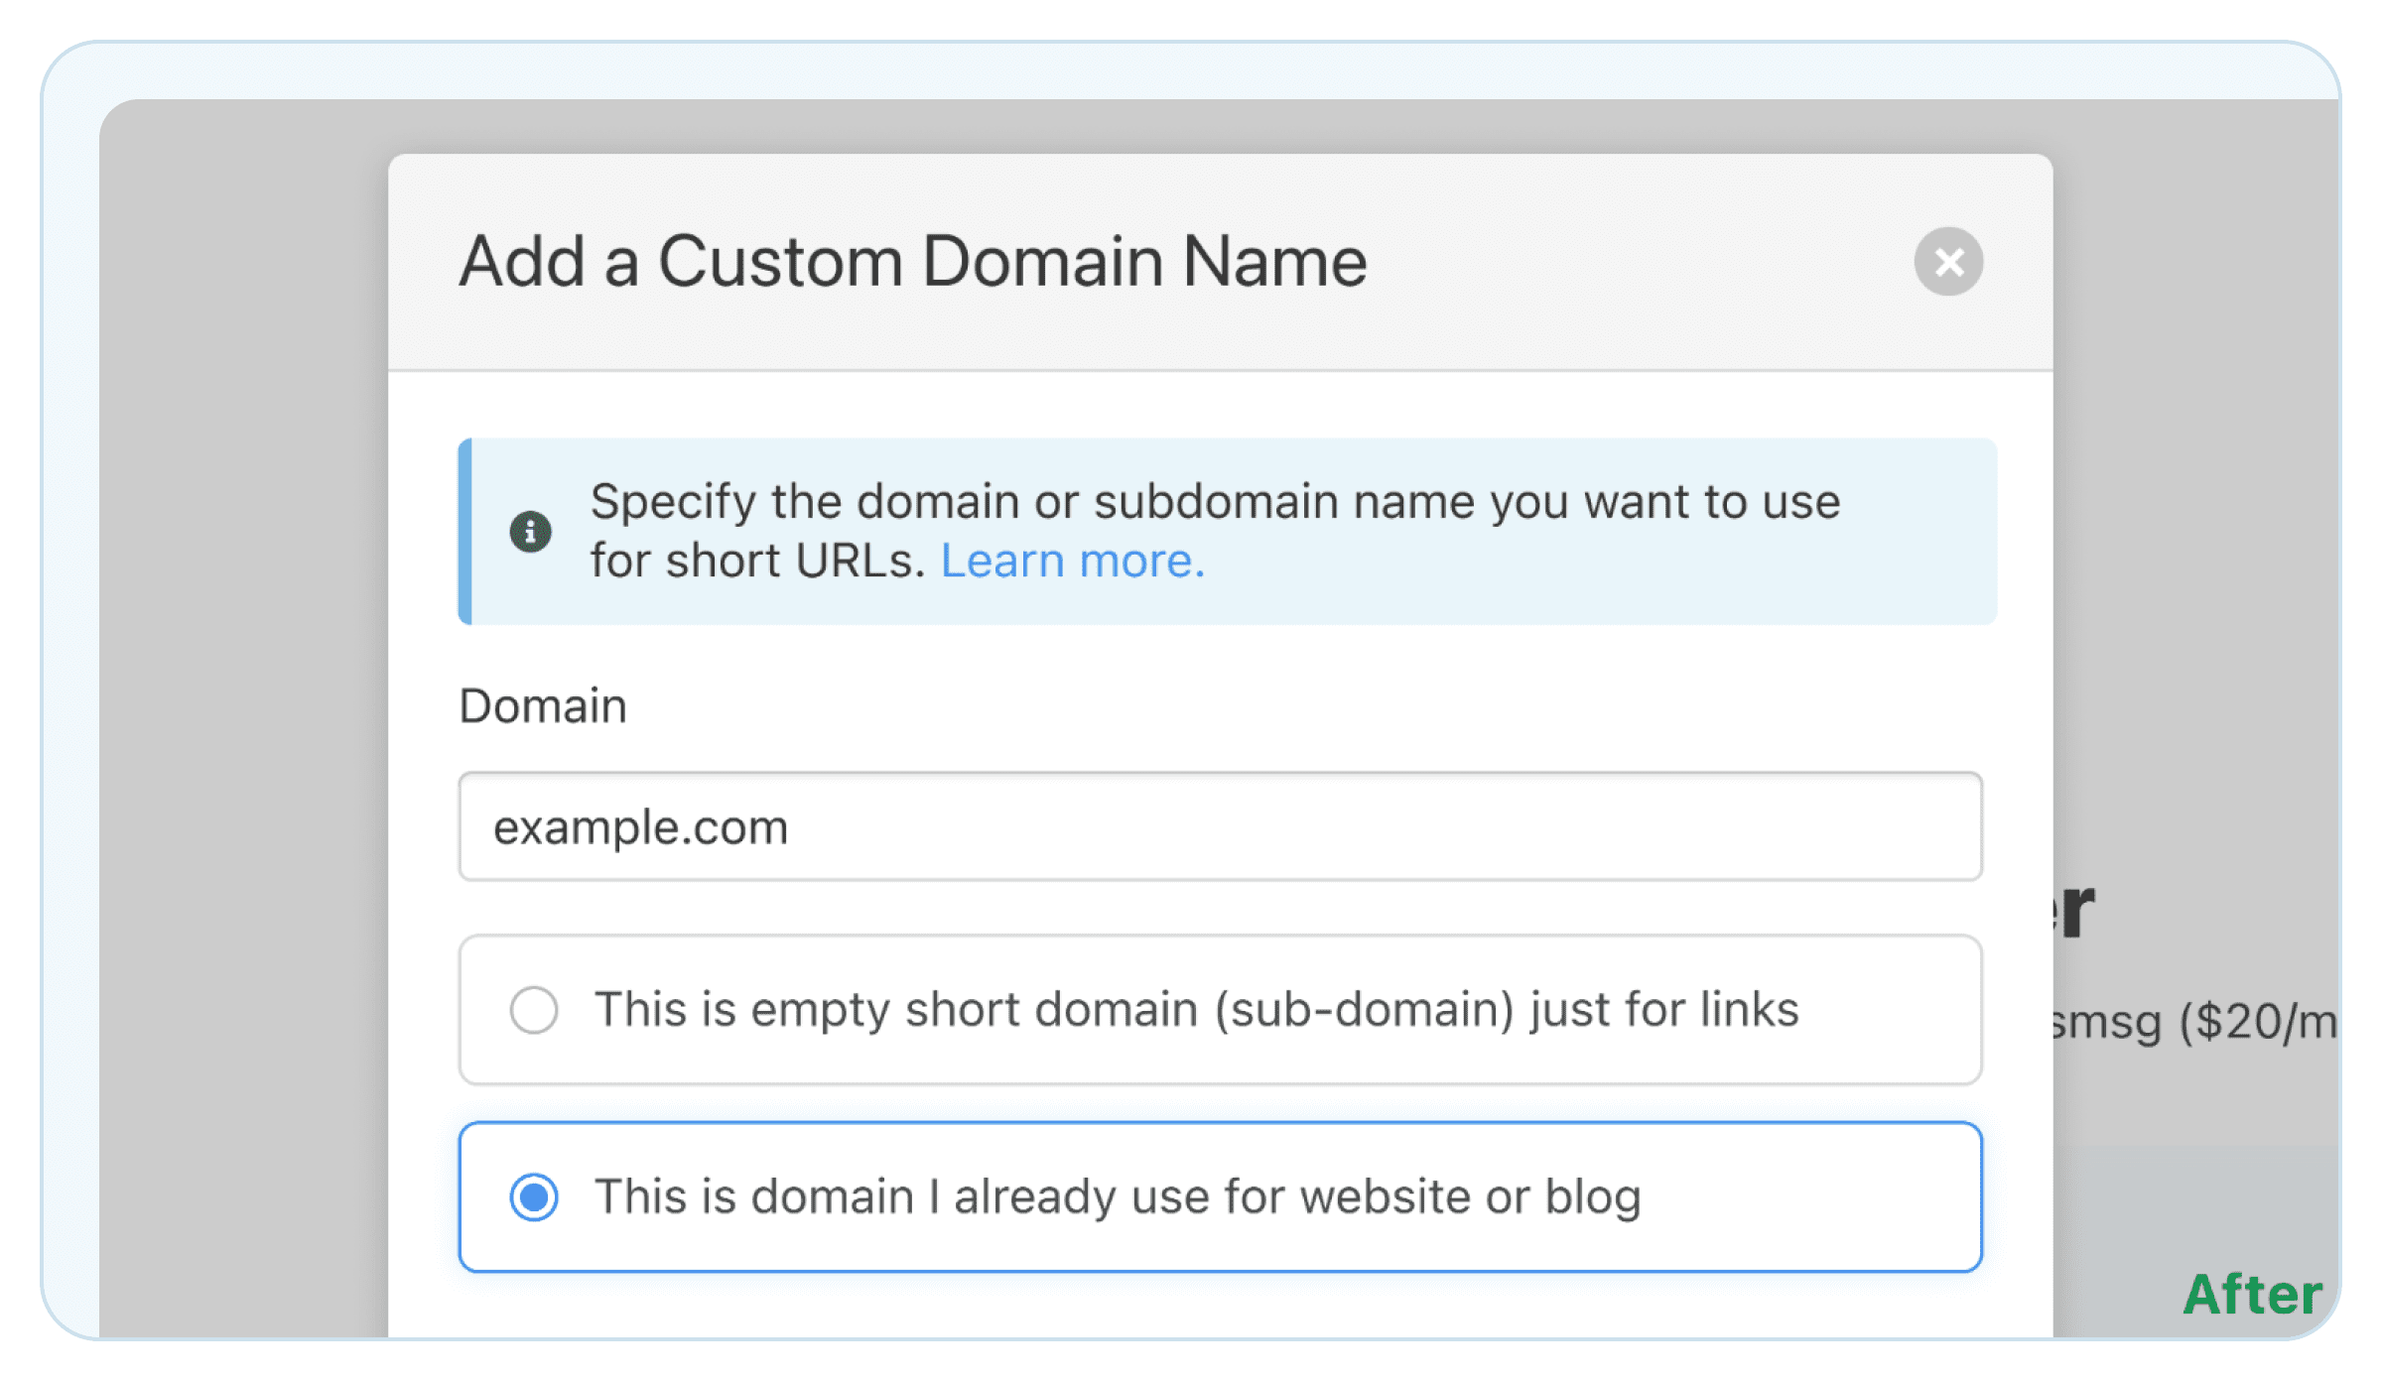Click the info icon in the blue notice banner
Screen dimensions: 2382x1381
(530, 532)
